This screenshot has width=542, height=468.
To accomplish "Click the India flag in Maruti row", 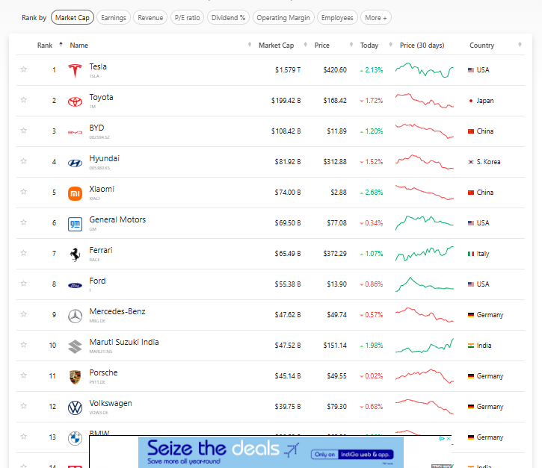I will 471,346.
